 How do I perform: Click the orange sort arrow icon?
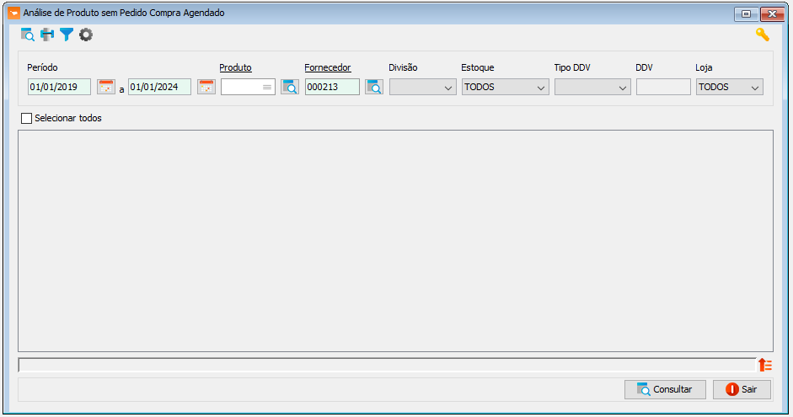(765, 365)
